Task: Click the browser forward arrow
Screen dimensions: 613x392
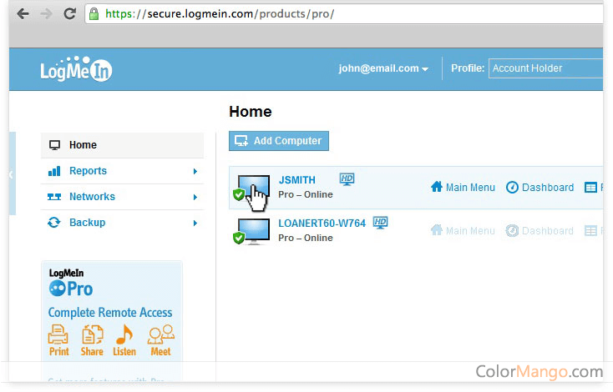Action: (x=47, y=14)
